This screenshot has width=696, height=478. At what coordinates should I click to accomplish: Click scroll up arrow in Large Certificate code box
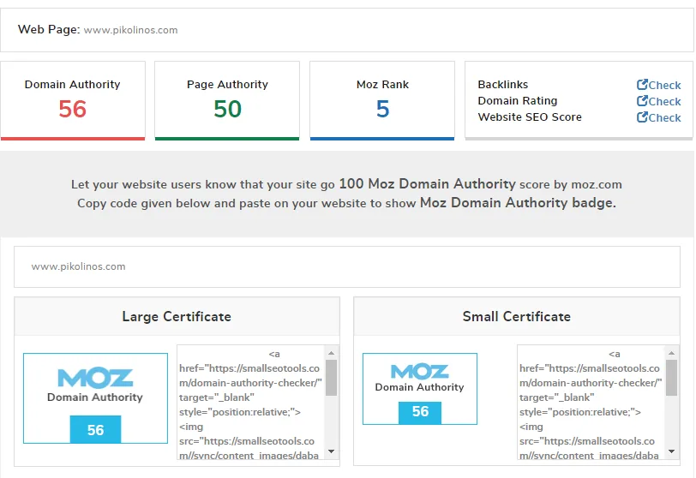tap(331, 353)
